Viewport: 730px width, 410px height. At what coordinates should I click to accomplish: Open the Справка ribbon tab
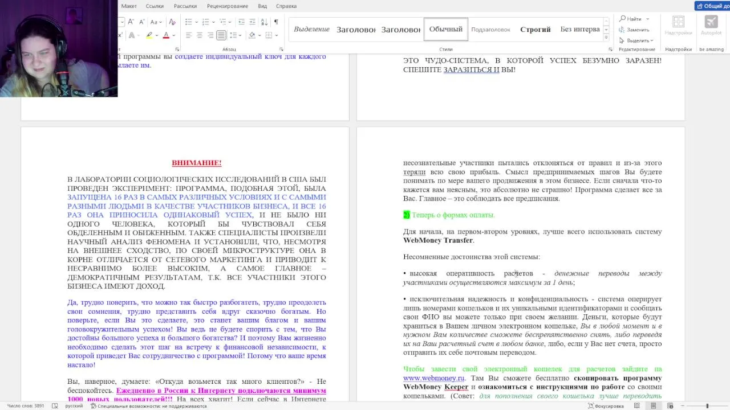pyautogui.click(x=286, y=6)
